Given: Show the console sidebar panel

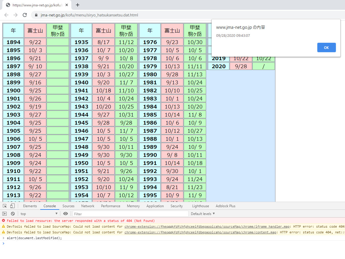Looking at the screenshot, I should coord(5,214).
